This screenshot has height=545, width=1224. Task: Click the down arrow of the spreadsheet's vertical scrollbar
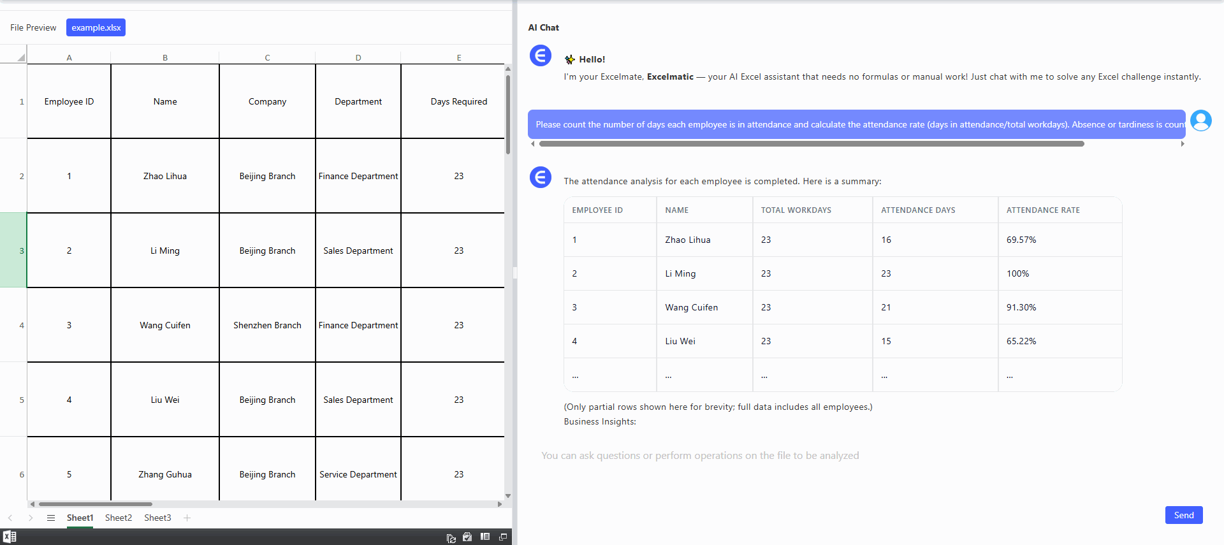[x=508, y=495]
